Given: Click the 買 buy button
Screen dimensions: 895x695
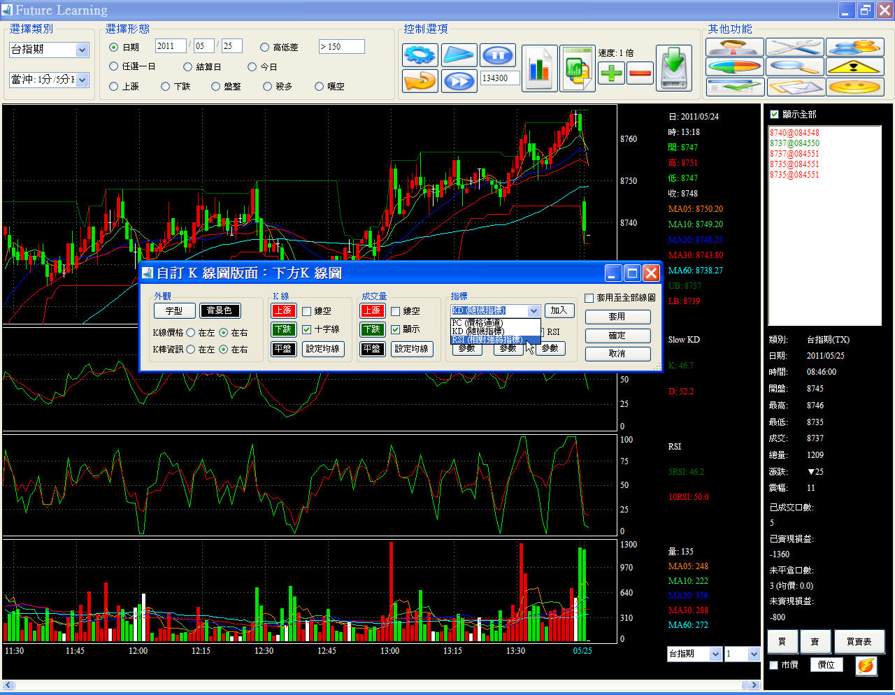Looking at the screenshot, I should pyautogui.click(x=782, y=642).
